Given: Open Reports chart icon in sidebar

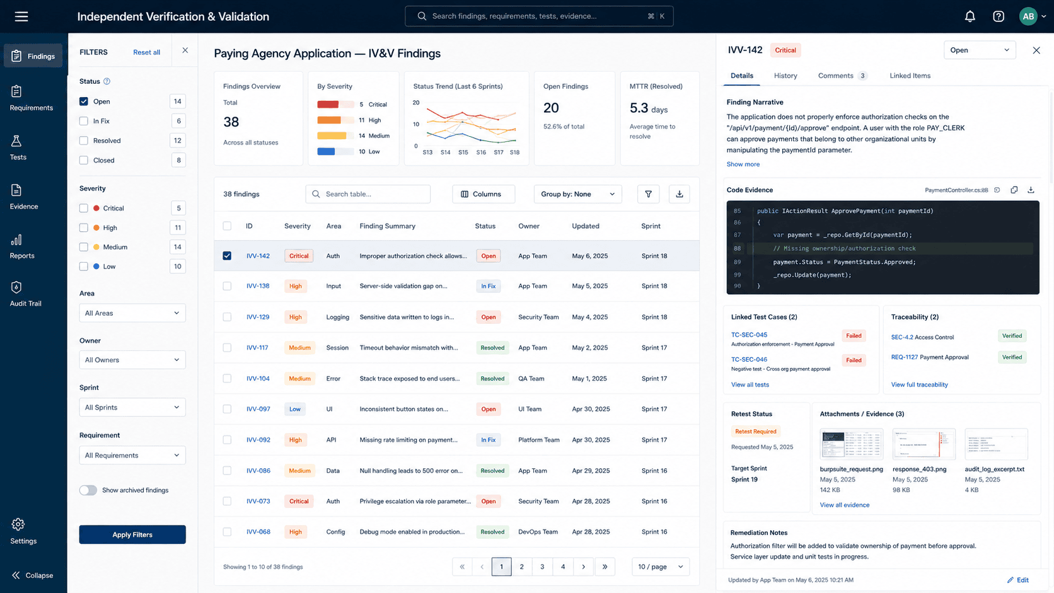Looking at the screenshot, I should pos(16,240).
